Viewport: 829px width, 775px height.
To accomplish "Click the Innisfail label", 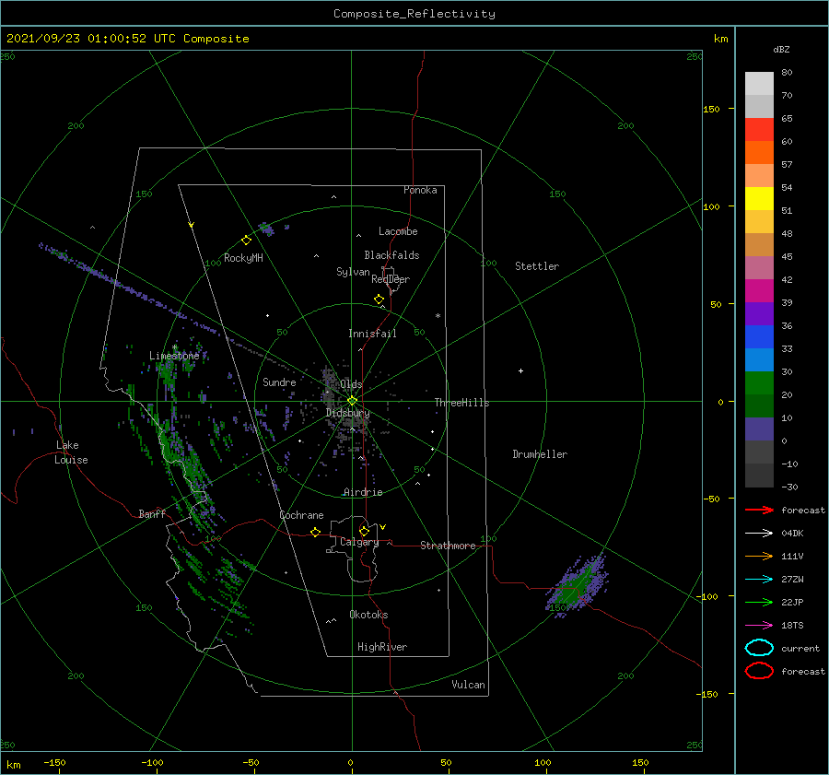I will (x=372, y=334).
